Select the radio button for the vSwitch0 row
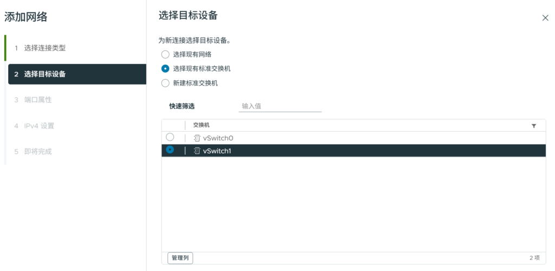 [x=170, y=138]
